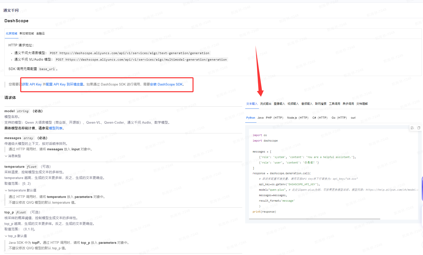Image resolution: width=423 pixels, height=255 pixels.
Task: Click the model parameter name
Action: click(x=9, y=111)
